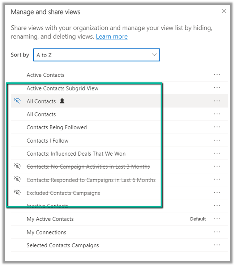Open the Sort by A to Z dropdown

coord(97,55)
